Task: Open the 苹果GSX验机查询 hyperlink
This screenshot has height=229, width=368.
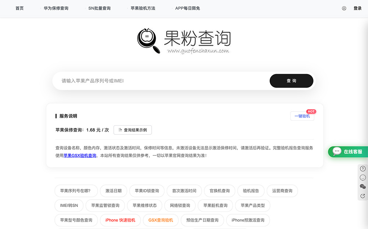Action: pos(80,155)
